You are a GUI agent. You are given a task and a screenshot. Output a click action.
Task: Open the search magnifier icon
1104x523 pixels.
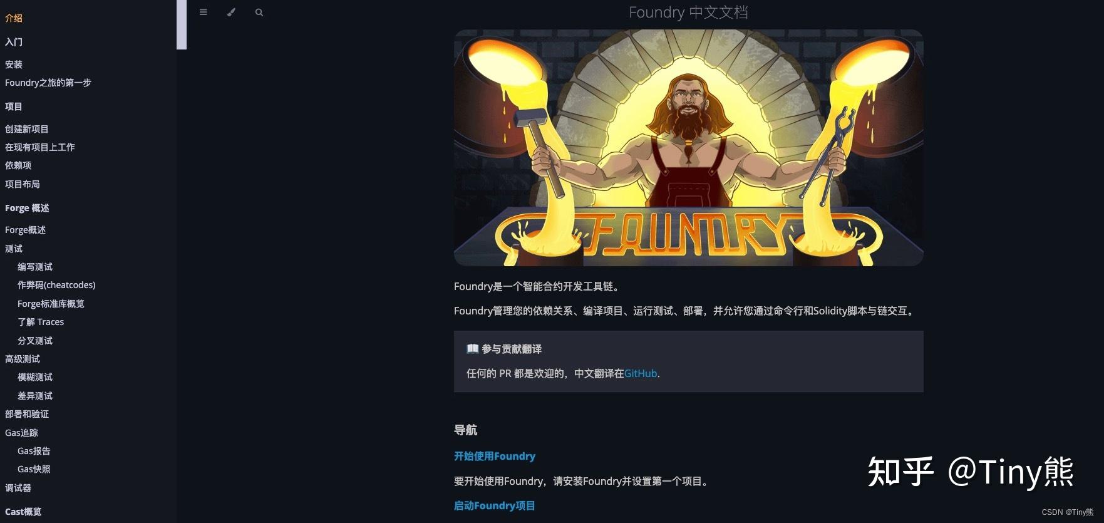[259, 12]
